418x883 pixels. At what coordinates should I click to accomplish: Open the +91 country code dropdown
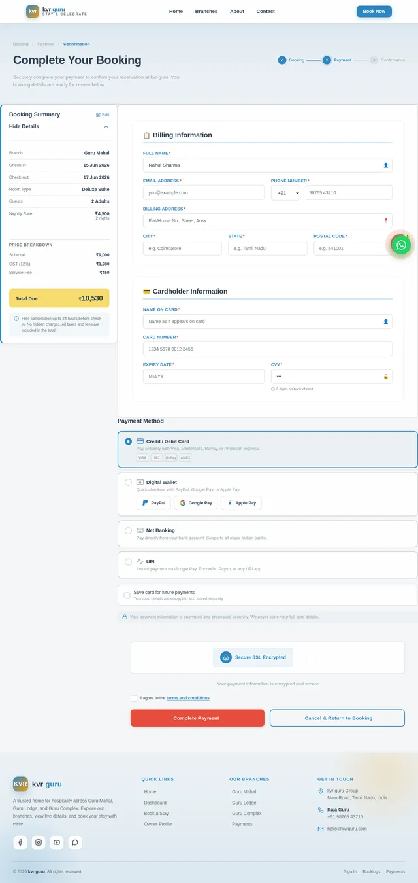286,193
